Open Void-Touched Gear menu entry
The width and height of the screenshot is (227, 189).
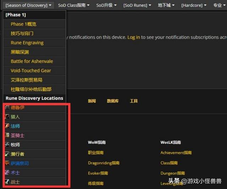click(x=34, y=70)
